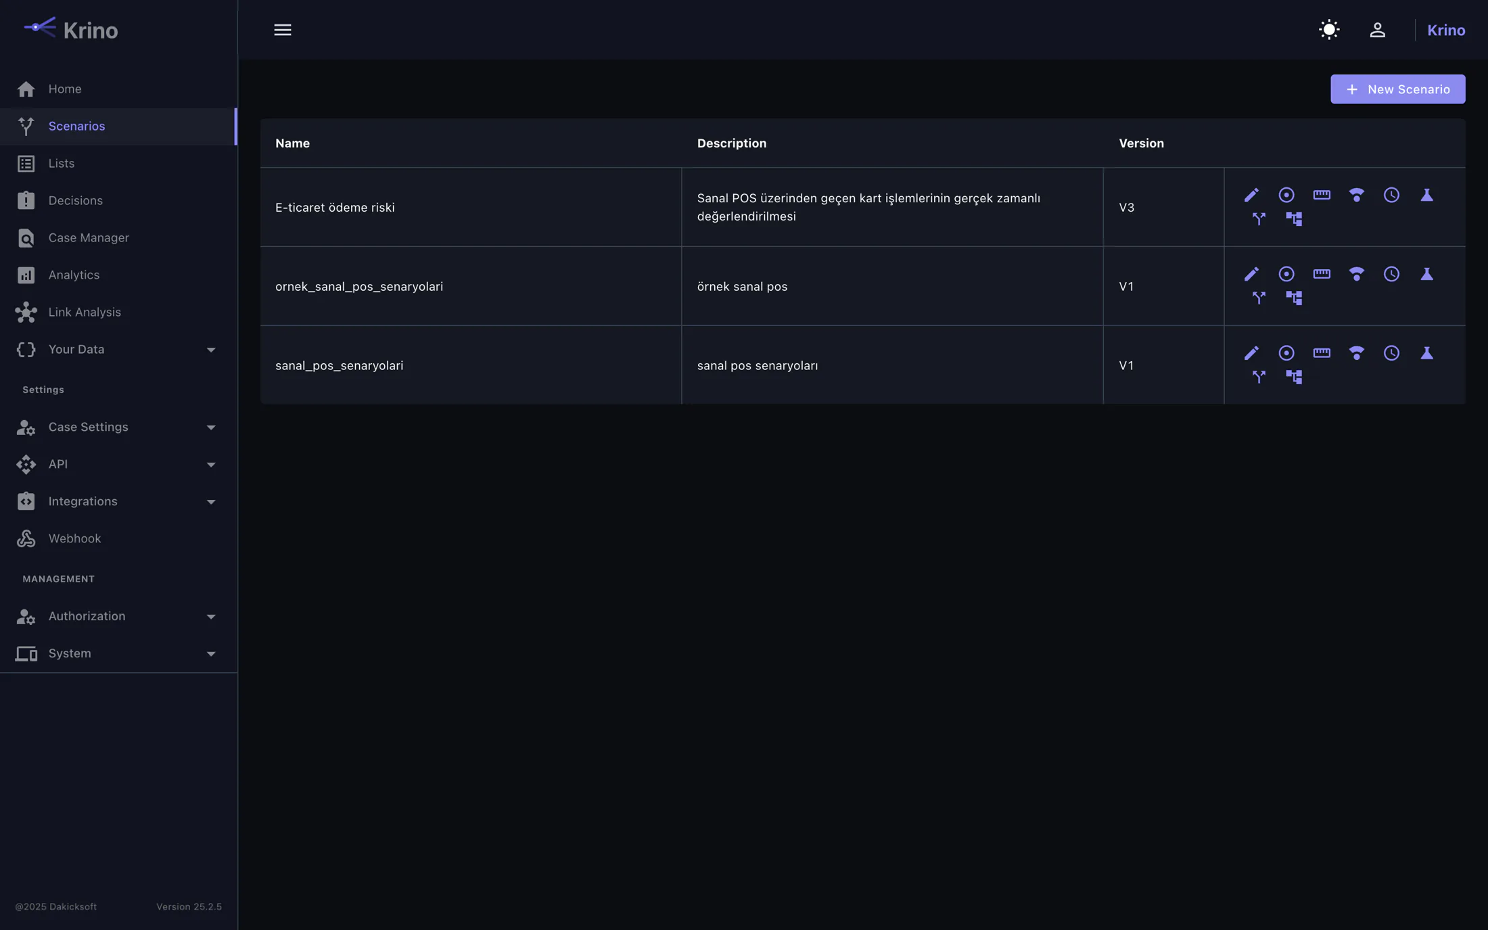The height and width of the screenshot is (930, 1488).
Task: Click the Krino profile link top right
Action: pos(1446,30)
